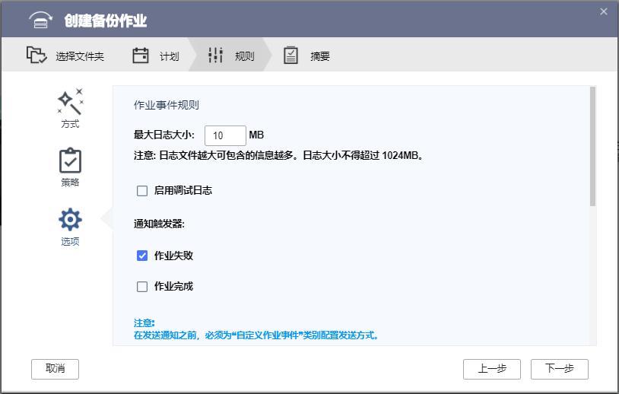Click the 下一步 button

560,369
